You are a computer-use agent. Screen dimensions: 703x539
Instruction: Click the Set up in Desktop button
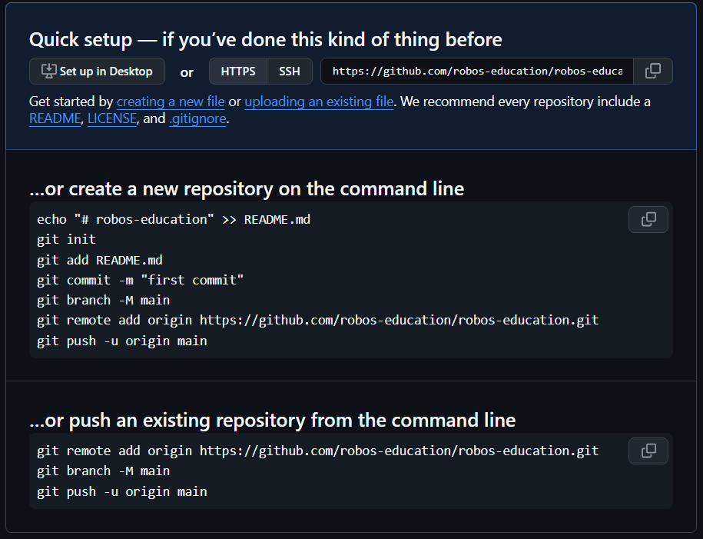97,70
